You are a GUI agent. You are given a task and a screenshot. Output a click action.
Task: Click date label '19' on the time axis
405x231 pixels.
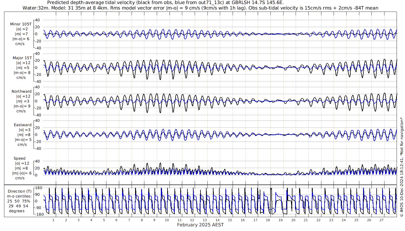[280, 220]
